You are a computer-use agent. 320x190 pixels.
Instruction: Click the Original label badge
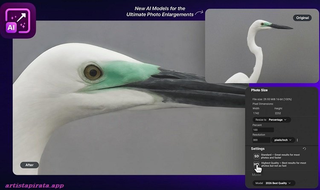coord(302,18)
